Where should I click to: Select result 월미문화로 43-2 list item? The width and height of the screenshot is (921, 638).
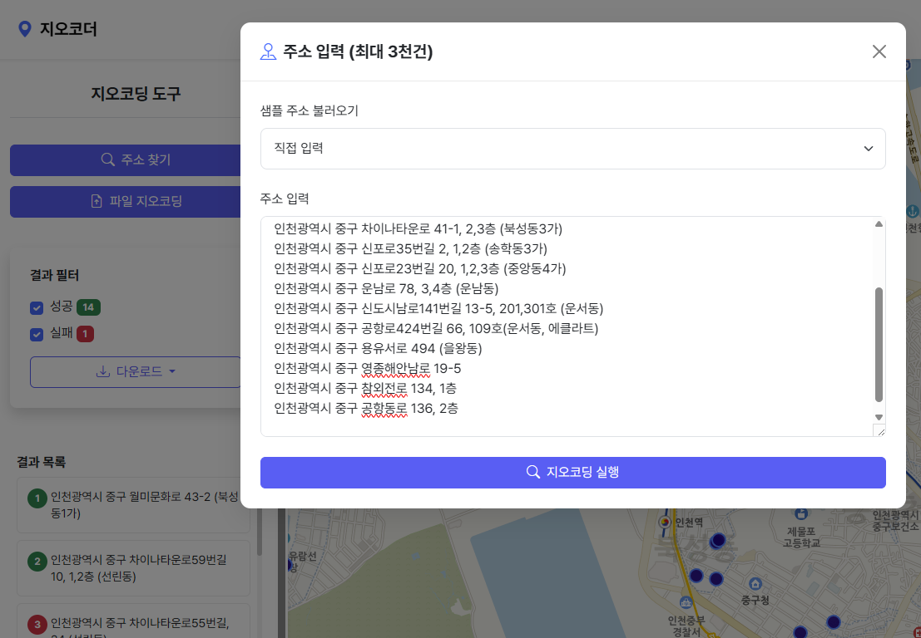pos(141,505)
